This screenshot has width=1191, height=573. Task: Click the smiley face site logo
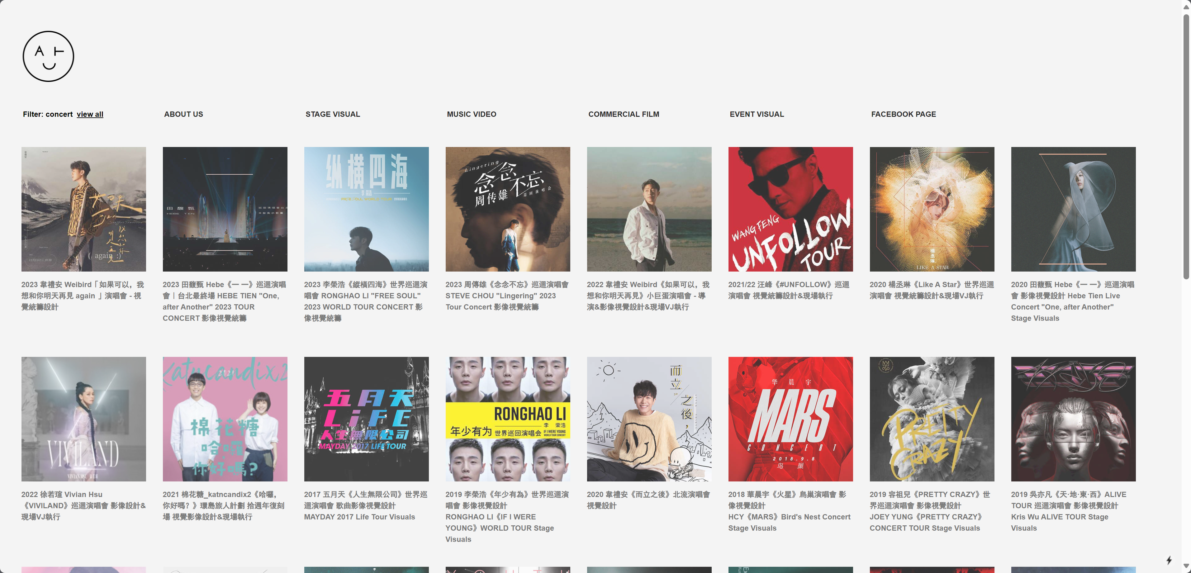click(48, 56)
